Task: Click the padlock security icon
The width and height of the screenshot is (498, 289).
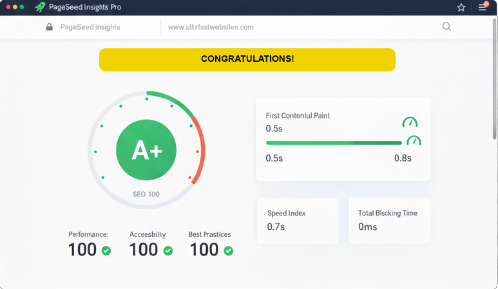Action: (49, 27)
